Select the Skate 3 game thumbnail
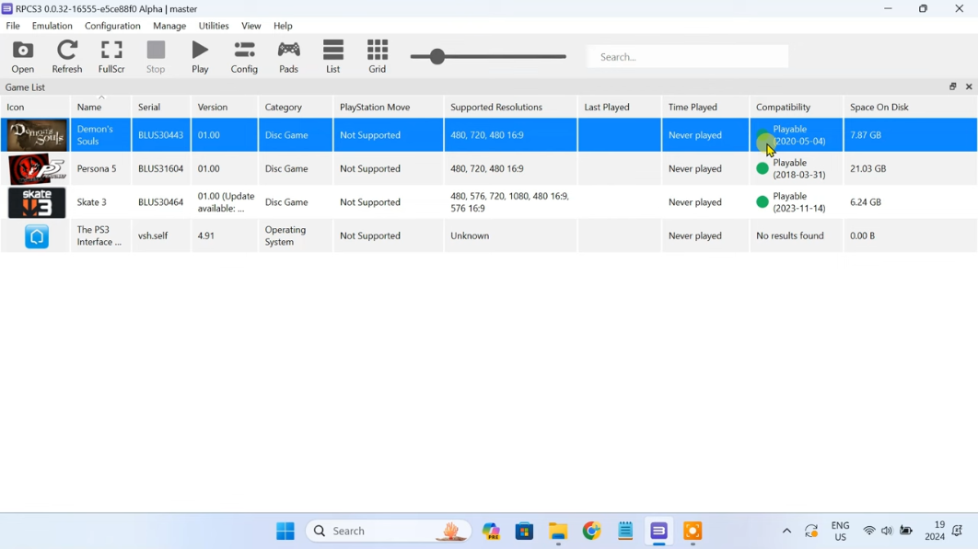978x549 pixels. click(37, 202)
